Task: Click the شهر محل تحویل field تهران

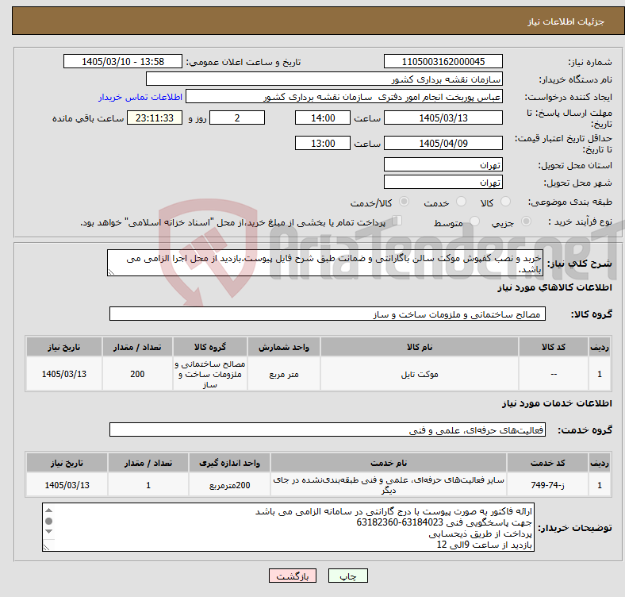Action: (443, 182)
